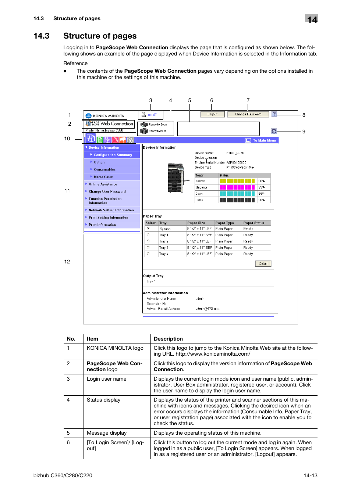Viewport: 351px width, 496px height.
Task: Click the Logout button
Action: coord(212,114)
